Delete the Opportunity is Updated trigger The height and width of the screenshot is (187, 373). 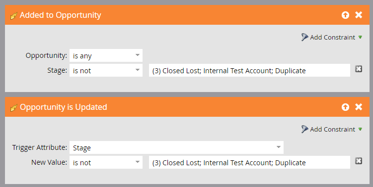point(359,107)
